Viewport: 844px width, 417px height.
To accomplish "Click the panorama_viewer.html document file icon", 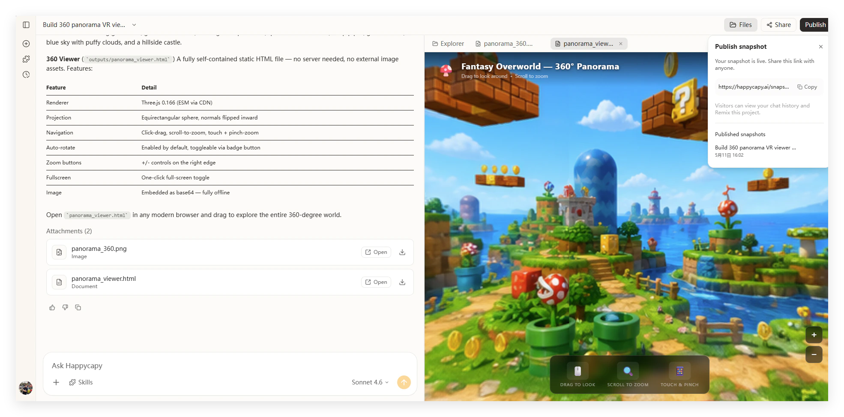I will (x=59, y=282).
